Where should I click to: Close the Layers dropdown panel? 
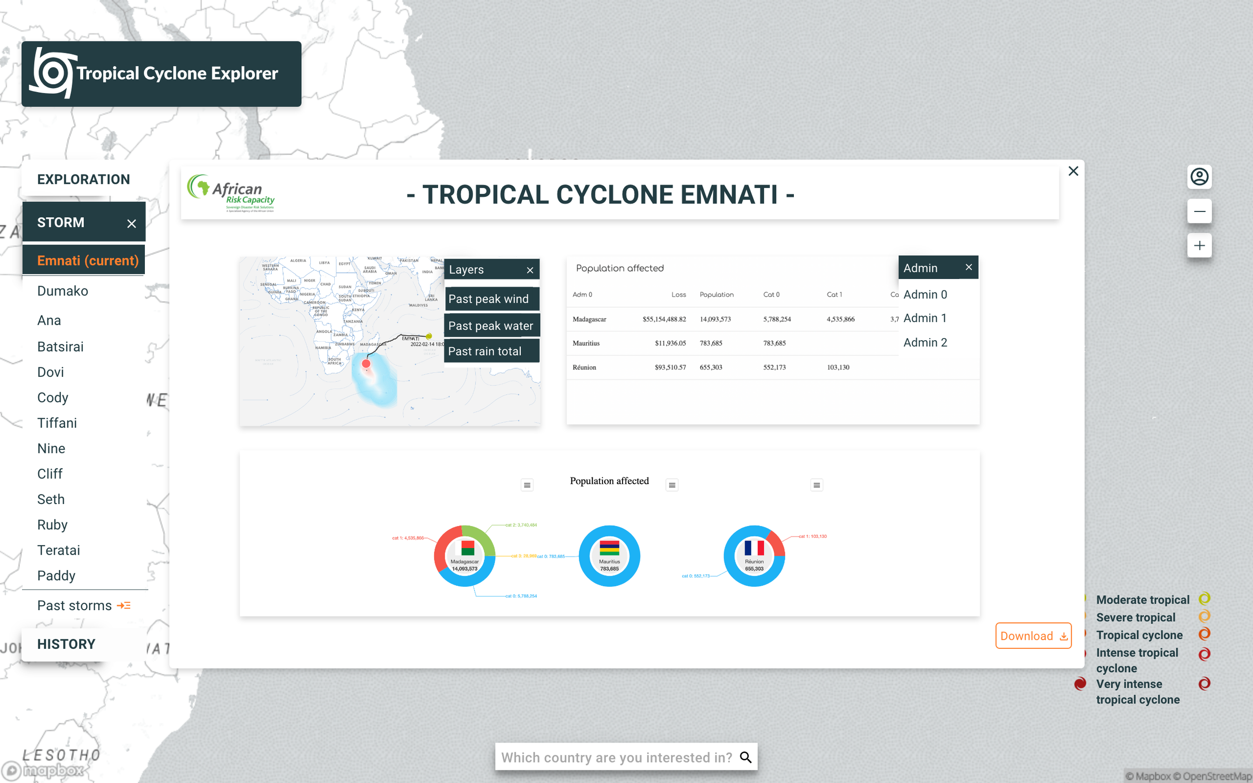tap(530, 271)
